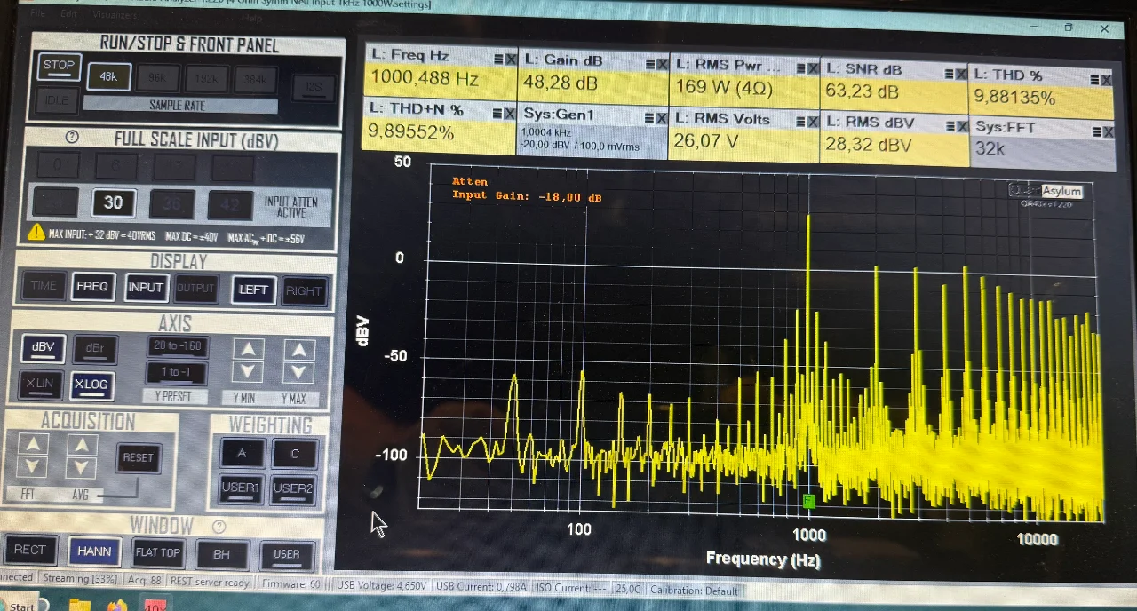Enable the RIGHT channel display
The height and width of the screenshot is (611, 1137).
(x=304, y=290)
